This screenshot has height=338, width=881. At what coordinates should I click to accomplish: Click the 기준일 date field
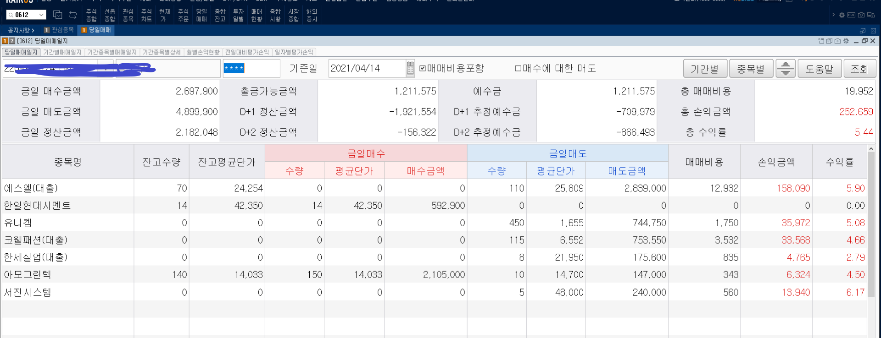coord(368,68)
